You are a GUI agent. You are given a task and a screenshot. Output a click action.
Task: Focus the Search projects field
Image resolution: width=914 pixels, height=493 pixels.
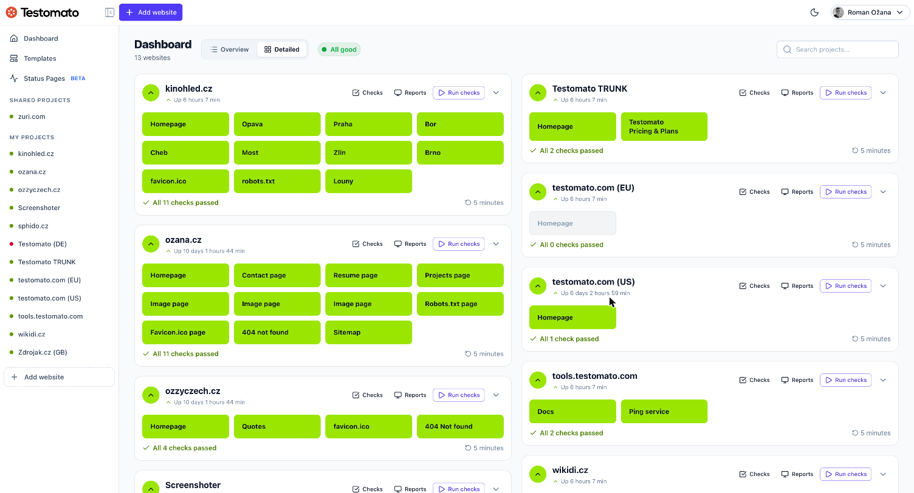click(837, 49)
